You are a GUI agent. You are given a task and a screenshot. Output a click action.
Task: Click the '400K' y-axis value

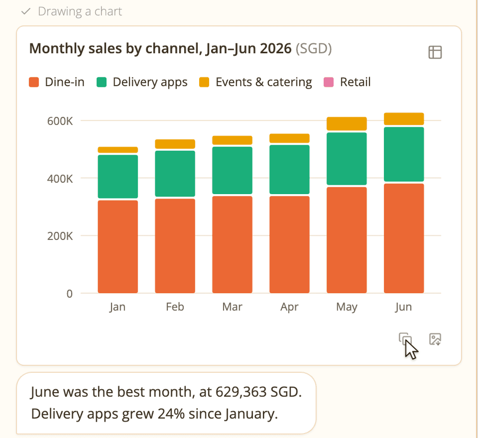click(x=60, y=179)
